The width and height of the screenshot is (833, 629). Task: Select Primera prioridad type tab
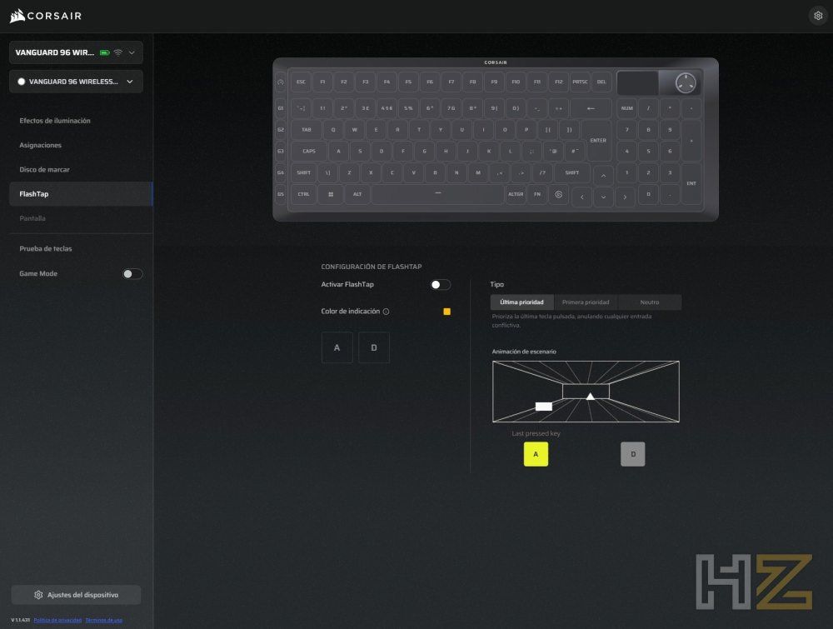pyautogui.click(x=586, y=302)
